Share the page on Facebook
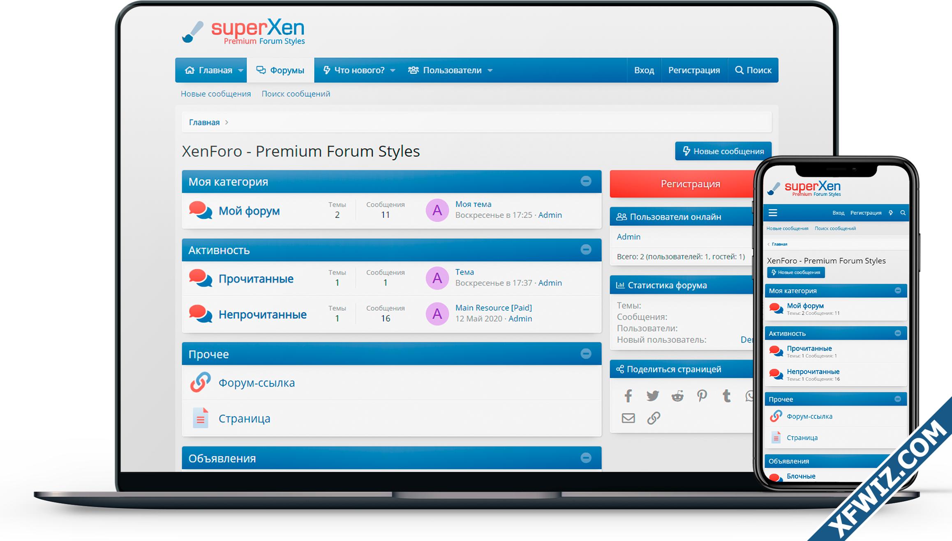Image resolution: width=952 pixels, height=541 pixels. [628, 396]
